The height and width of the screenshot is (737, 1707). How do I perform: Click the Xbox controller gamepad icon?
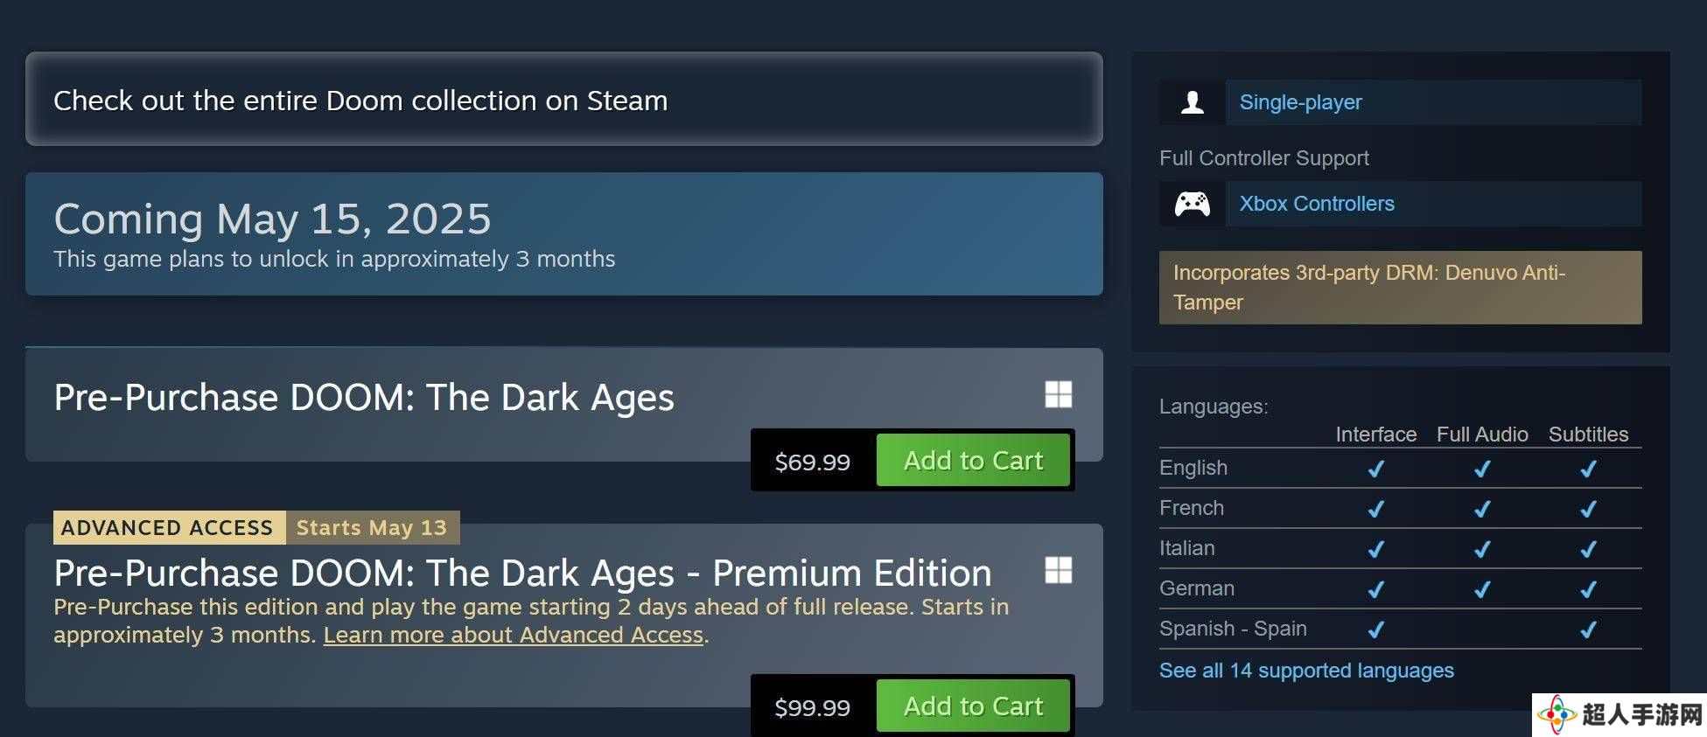pos(1193,204)
